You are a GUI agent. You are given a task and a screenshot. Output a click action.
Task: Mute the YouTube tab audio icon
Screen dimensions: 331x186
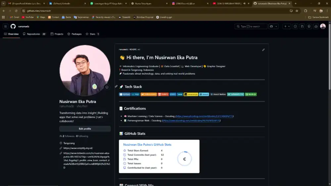click(244, 3)
